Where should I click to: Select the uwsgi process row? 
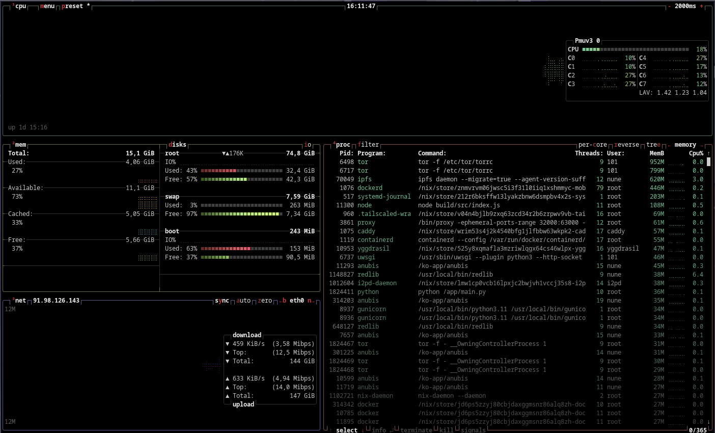point(516,257)
